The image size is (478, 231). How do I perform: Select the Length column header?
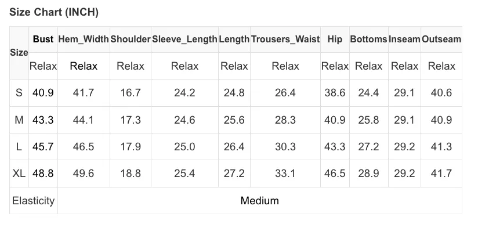tap(234, 39)
